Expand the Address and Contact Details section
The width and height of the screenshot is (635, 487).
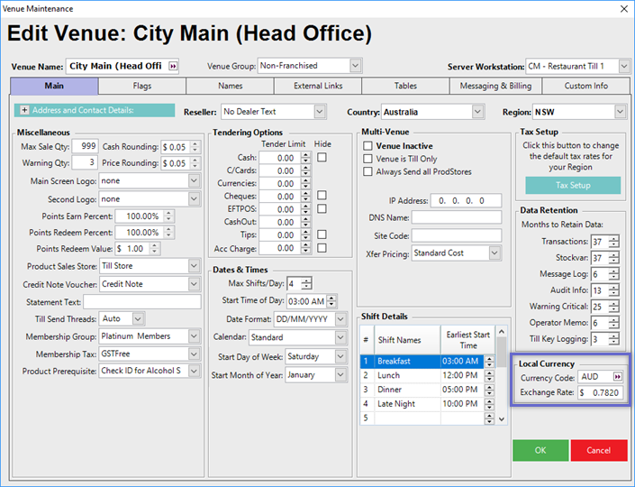[23, 111]
